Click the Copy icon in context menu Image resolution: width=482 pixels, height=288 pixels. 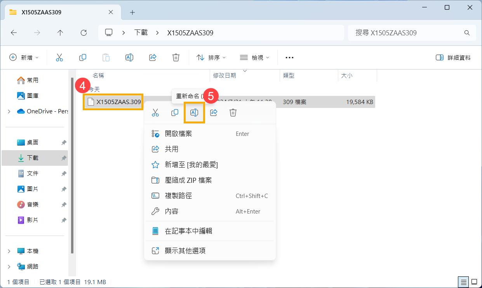click(x=175, y=113)
